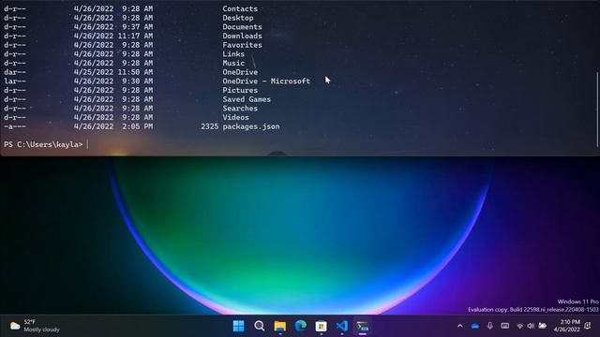
Task: Click the 'Music' directory entry
Action: [x=233, y=63]
